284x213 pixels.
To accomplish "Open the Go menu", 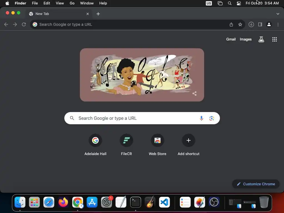I will (72, 3).
